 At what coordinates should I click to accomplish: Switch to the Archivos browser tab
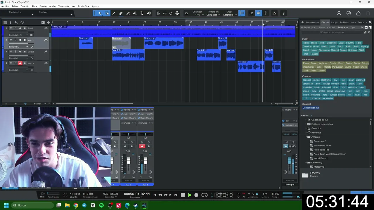[x=344, y=22]
